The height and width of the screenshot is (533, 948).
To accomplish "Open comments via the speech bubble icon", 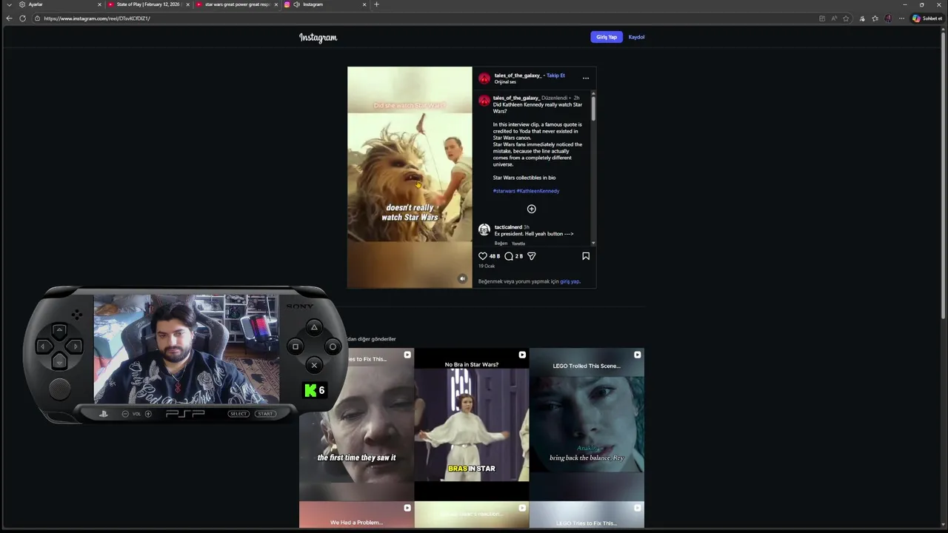I will (509, 256).
